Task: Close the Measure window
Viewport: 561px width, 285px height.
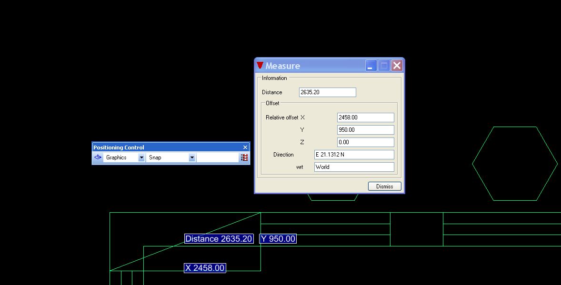Action: (397, 66)
